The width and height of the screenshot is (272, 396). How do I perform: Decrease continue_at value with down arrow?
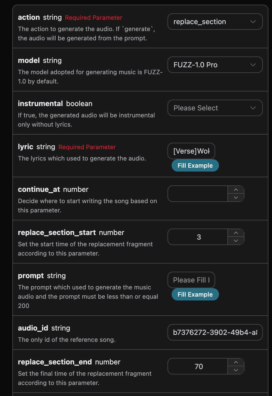(236, 197)
